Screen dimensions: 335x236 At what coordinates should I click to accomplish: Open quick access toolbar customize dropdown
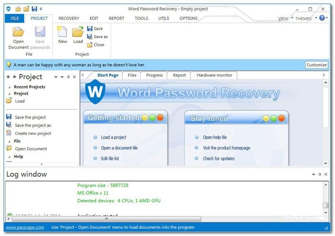(x=41, y=9)
